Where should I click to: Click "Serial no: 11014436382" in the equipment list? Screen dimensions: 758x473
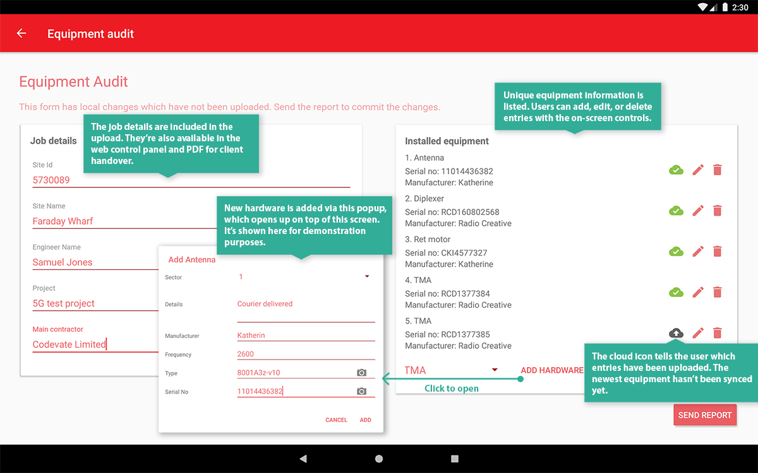coord(449,171)
